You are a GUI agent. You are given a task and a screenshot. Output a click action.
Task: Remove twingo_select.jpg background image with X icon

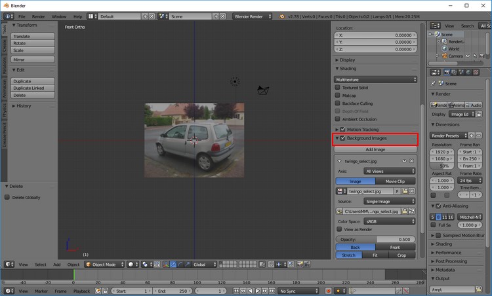[x=412, y=160]
